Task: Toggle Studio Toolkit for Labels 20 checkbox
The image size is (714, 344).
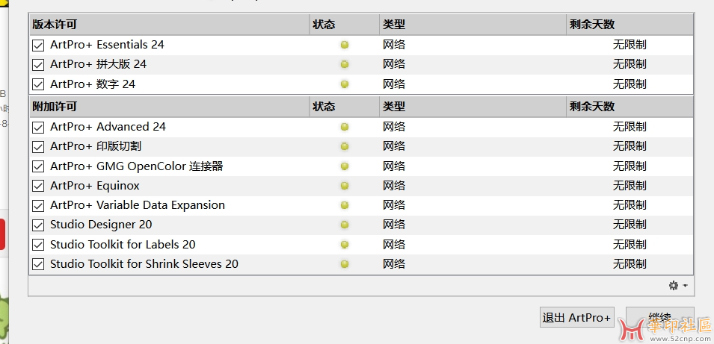Action: 38,245
